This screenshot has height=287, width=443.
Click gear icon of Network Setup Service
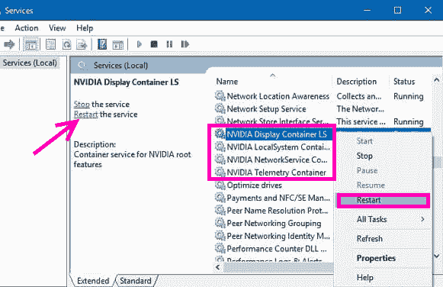[220, 108]
